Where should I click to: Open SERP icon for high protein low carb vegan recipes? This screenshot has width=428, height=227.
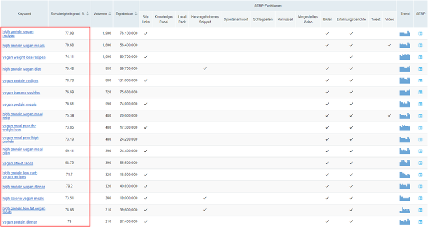tap(421, 175)
